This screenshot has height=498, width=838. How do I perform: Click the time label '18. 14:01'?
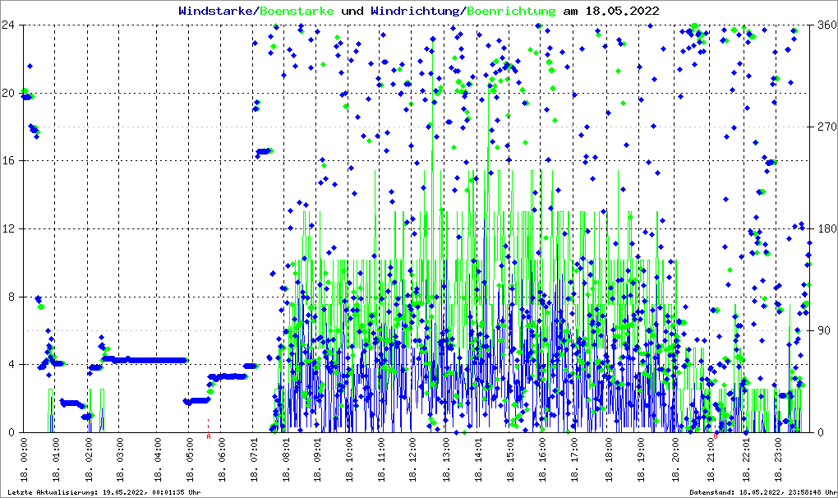(478, 459)
